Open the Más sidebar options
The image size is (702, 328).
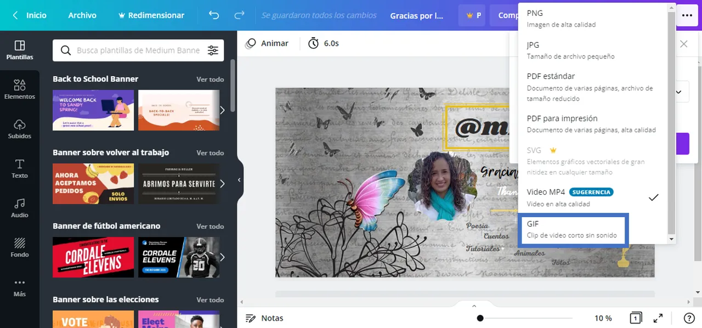[x=20, y=287]
